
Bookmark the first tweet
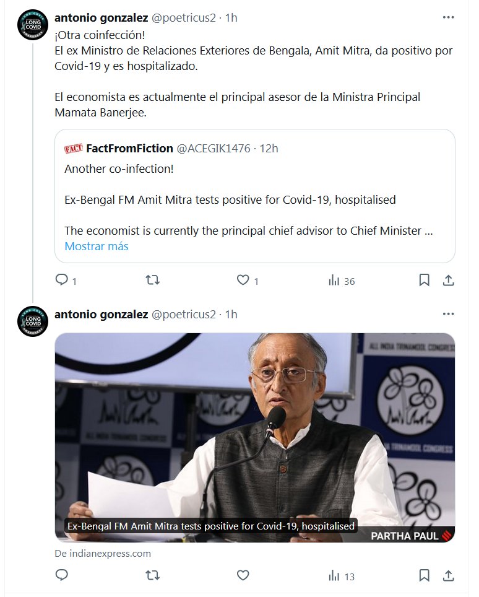click(424, 281)
